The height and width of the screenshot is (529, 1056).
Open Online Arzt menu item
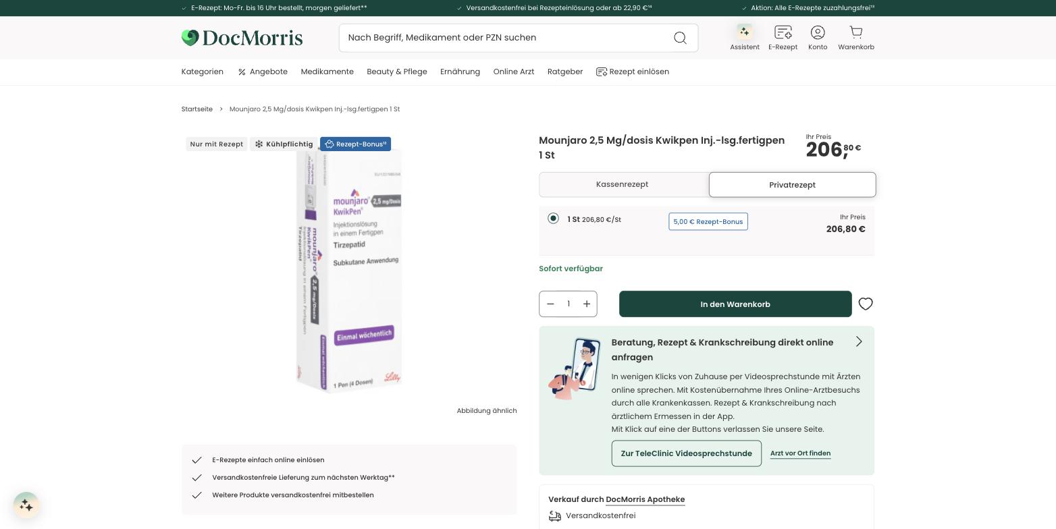514,72
